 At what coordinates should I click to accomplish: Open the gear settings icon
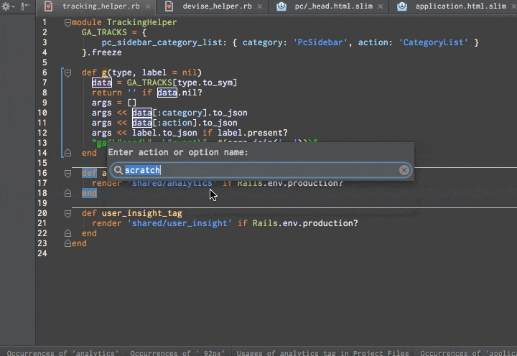[6, 6]
